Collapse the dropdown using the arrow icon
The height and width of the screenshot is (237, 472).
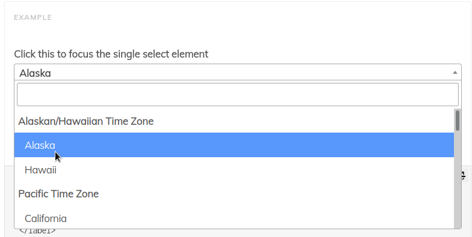455,73
